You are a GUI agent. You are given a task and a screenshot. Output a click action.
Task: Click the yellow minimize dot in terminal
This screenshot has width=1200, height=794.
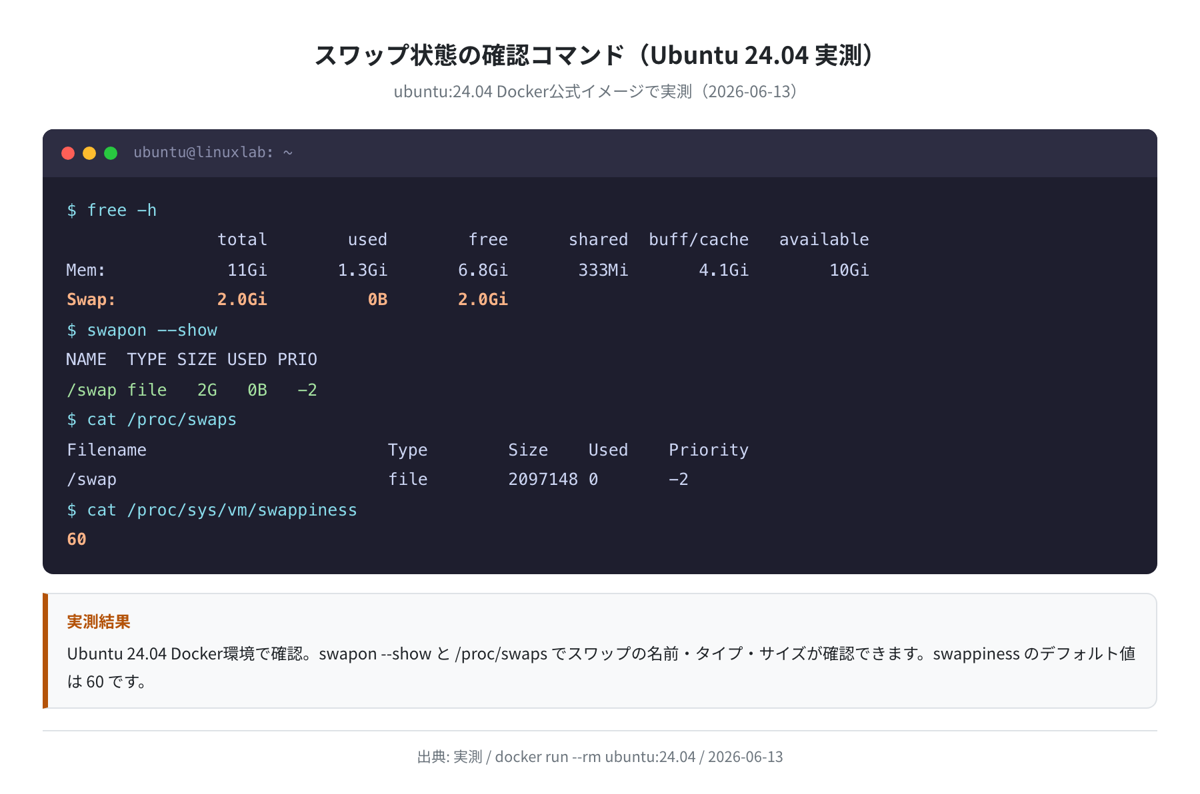[89, 153]
